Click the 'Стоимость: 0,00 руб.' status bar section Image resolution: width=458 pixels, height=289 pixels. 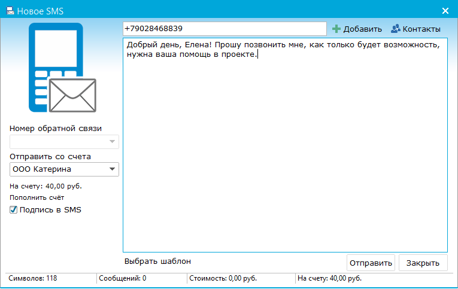click(x=223, y=279)
